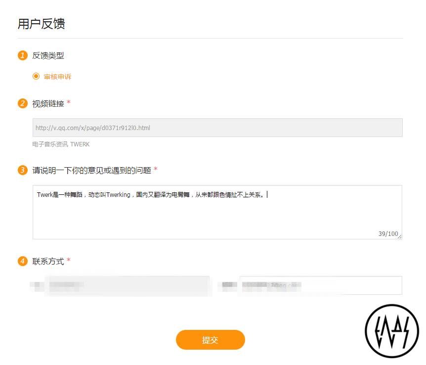Click the 联系方式 section label

pyautogui.click(x=48, y=261)
